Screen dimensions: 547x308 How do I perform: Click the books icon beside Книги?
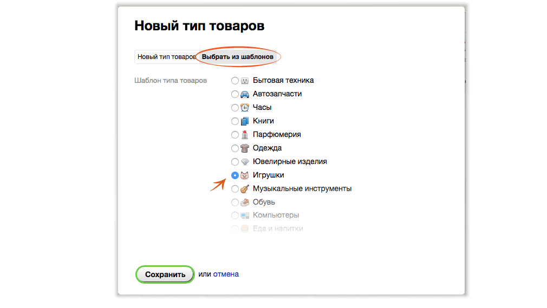click(245, 121)
